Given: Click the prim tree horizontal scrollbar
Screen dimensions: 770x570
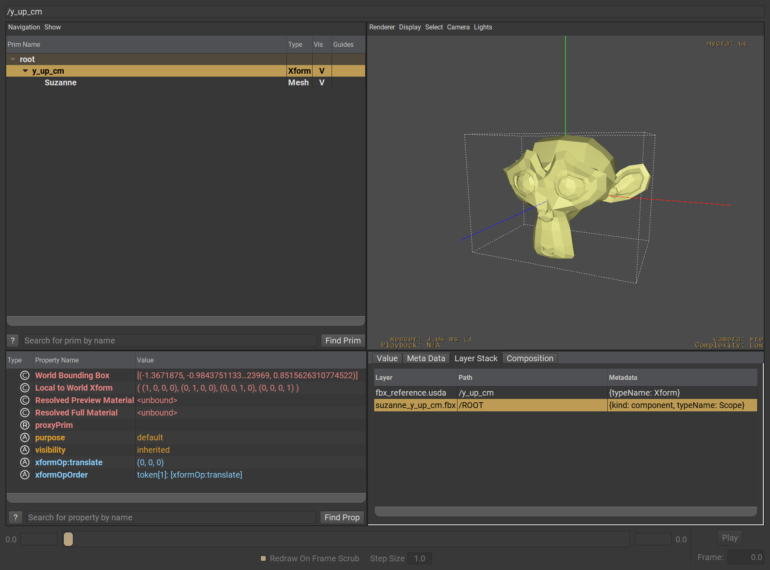Looking at the screenshot, I should 186,321.
